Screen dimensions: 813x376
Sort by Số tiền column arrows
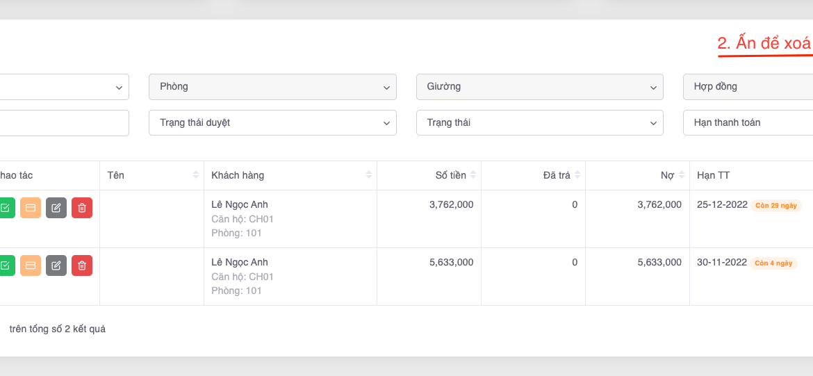point(473,175)
